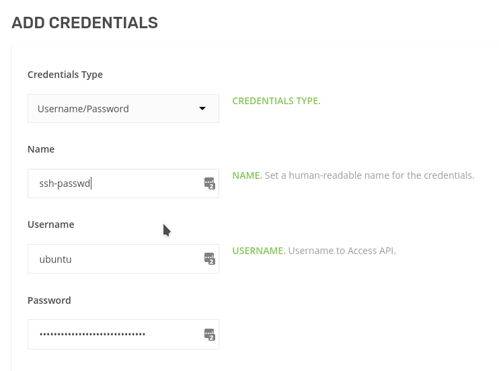
Task: Click the green CREDENTIALS TYPE. help text
Action: click(x=276, y=101)
